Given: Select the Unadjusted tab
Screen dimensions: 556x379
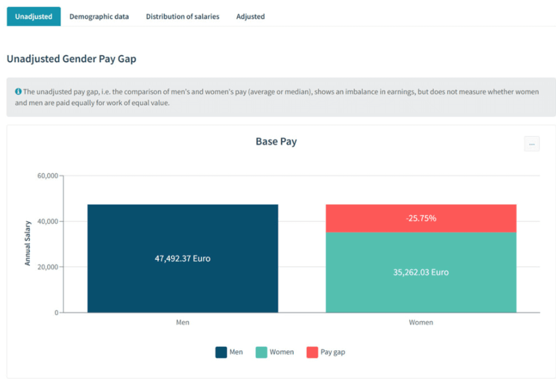Looking at the screenshot, I should click(33, 16).
